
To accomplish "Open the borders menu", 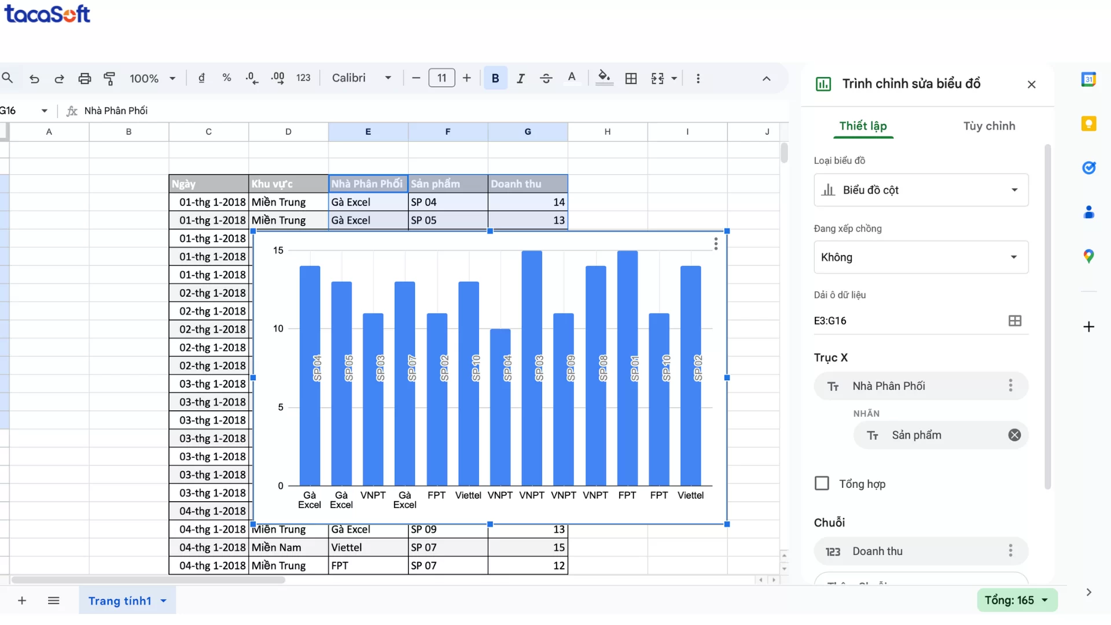I will pyautogui.click(x=631, y=78).
